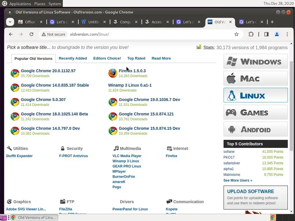Click Chrome icon beside version 5.0.307
This screenshot has width=295, height=221.
(x=15, y=102)
